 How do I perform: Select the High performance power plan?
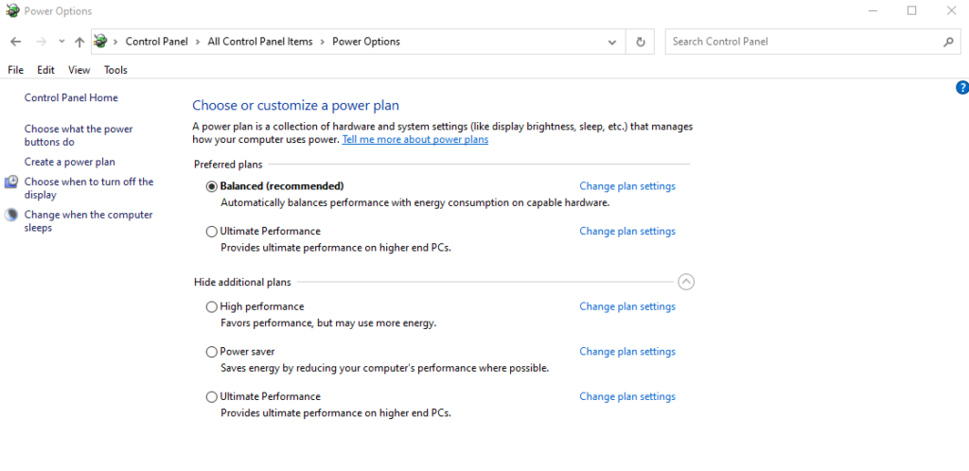[x=211, y=306]
